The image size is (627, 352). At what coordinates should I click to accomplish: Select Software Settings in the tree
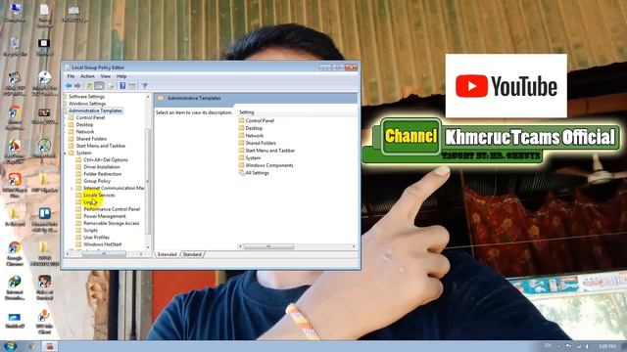86,97
